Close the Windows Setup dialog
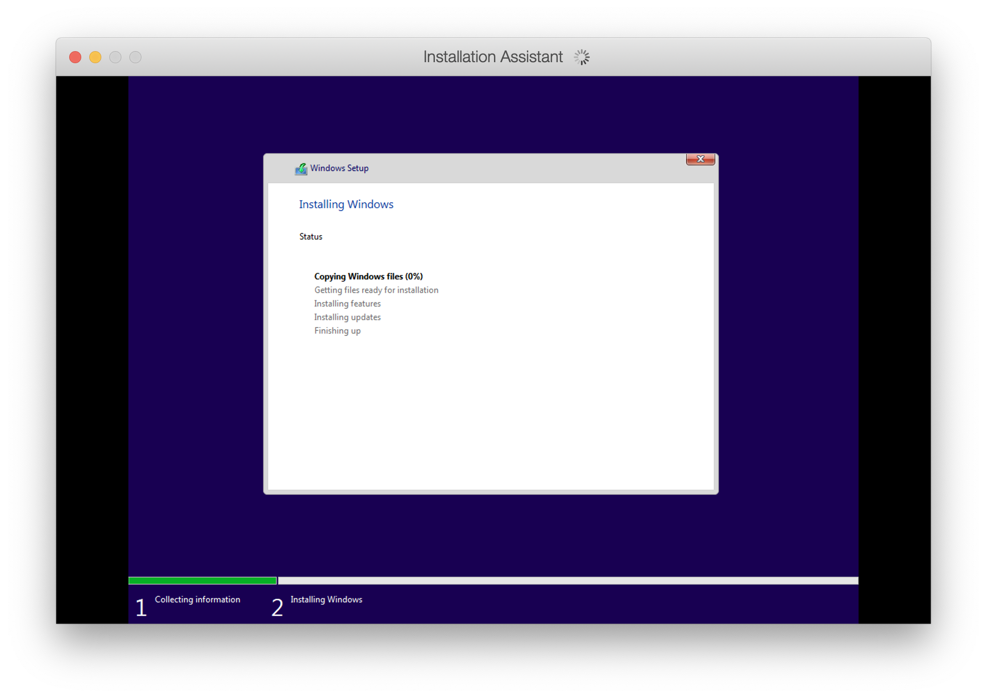The height and width of the screenshot is (698, 987). [700, 159]
